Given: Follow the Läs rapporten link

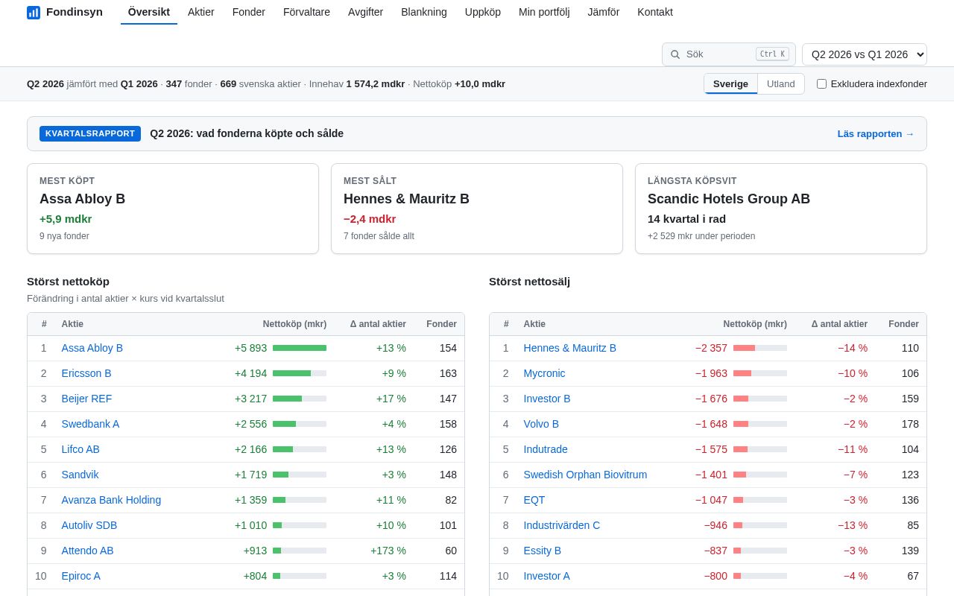Looking at the screenshot, I should point(876,133).
